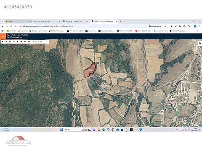
Task: Open a new browser tab
Action: pyautogui.click(x=121, y=21)
